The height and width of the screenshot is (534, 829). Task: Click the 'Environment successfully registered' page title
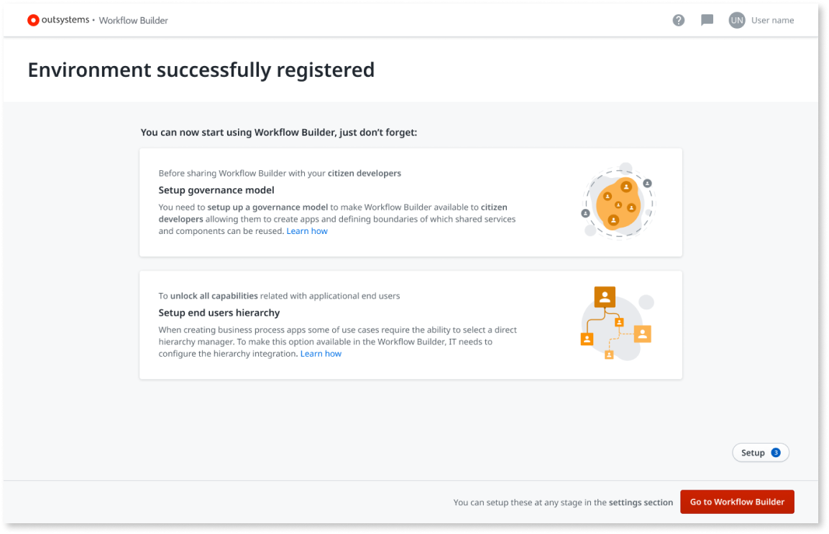[201, 70]
